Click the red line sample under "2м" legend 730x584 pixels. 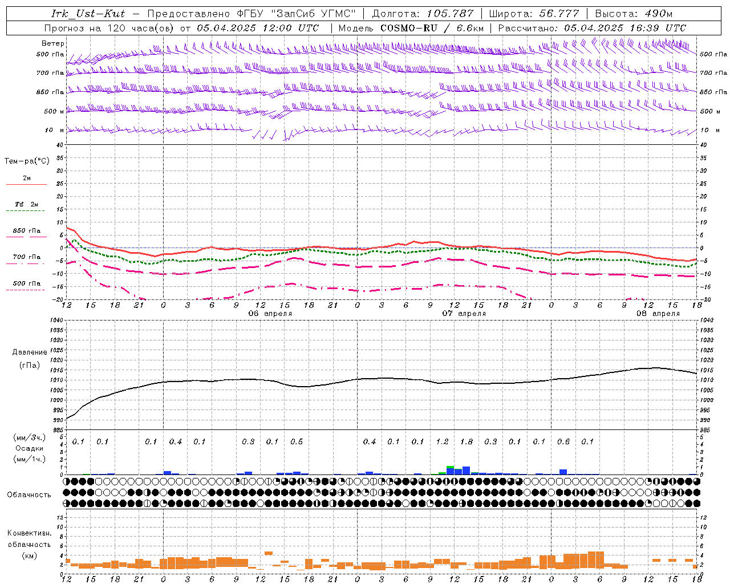26,184
